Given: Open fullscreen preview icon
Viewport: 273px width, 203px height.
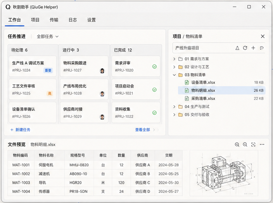Looking at the screenshot, I should (x=253, y=145).
